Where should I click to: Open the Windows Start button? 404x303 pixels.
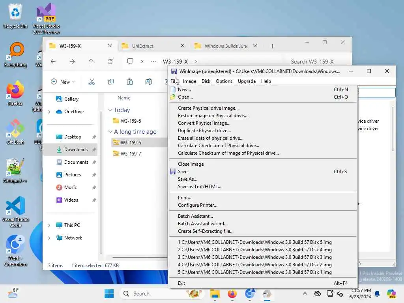(x=109, y=294)
